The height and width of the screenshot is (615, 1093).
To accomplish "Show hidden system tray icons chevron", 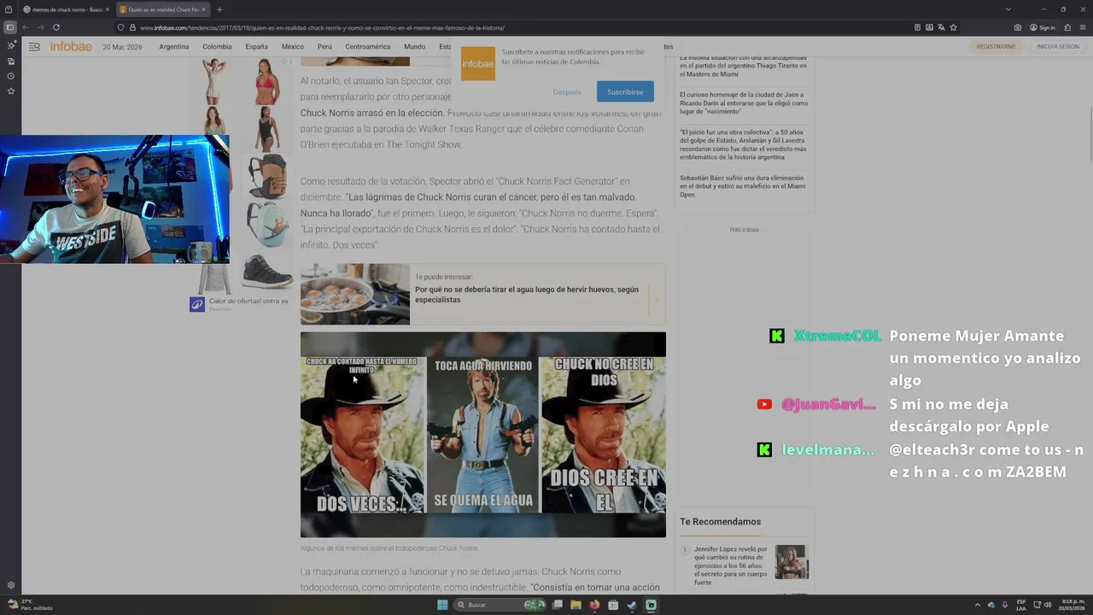I will [x=978, y=605].
